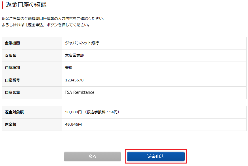Viewport: 248px width, 166px height.
Task: Click the 本店営業部 branch value
Action: pos(74,56)
